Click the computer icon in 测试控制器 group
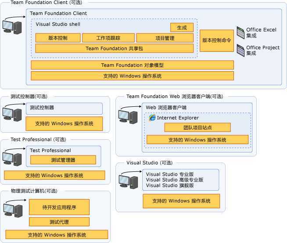 (12, 115)
